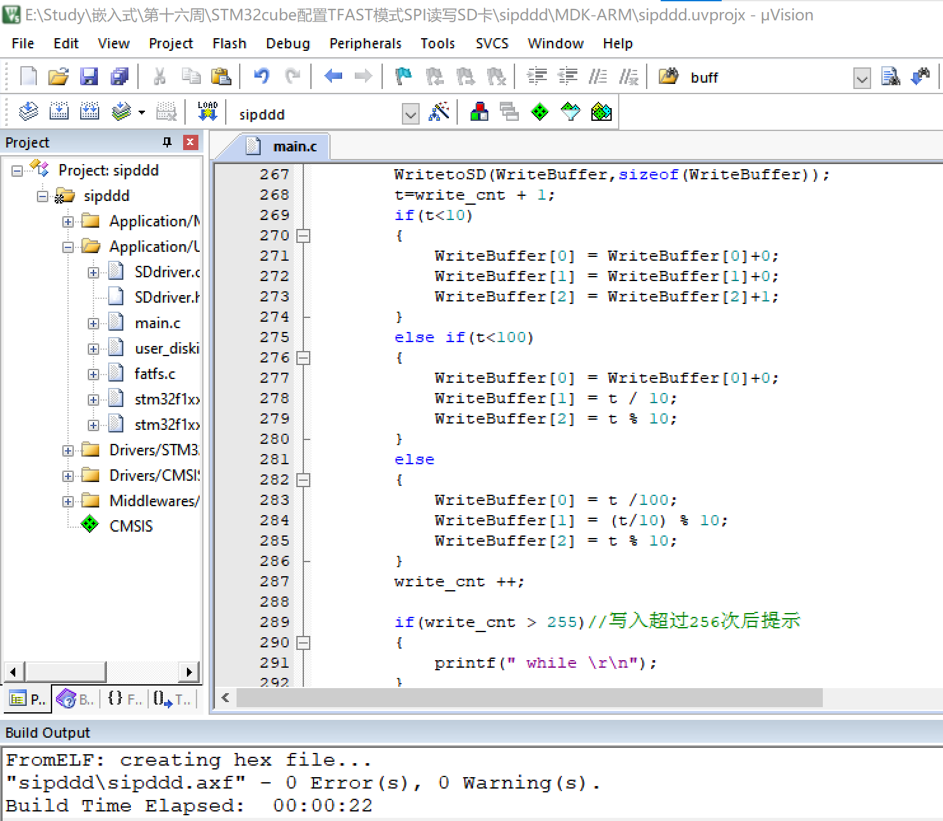
Task: Expand the Middlewares group folder
Action: click(68, 501)
